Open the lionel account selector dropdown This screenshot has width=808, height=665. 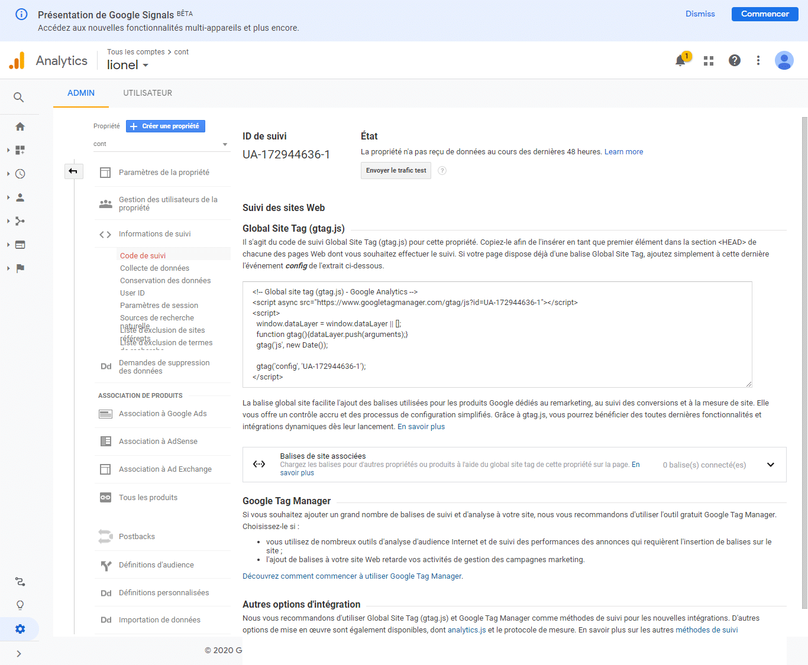coord(128,65)
